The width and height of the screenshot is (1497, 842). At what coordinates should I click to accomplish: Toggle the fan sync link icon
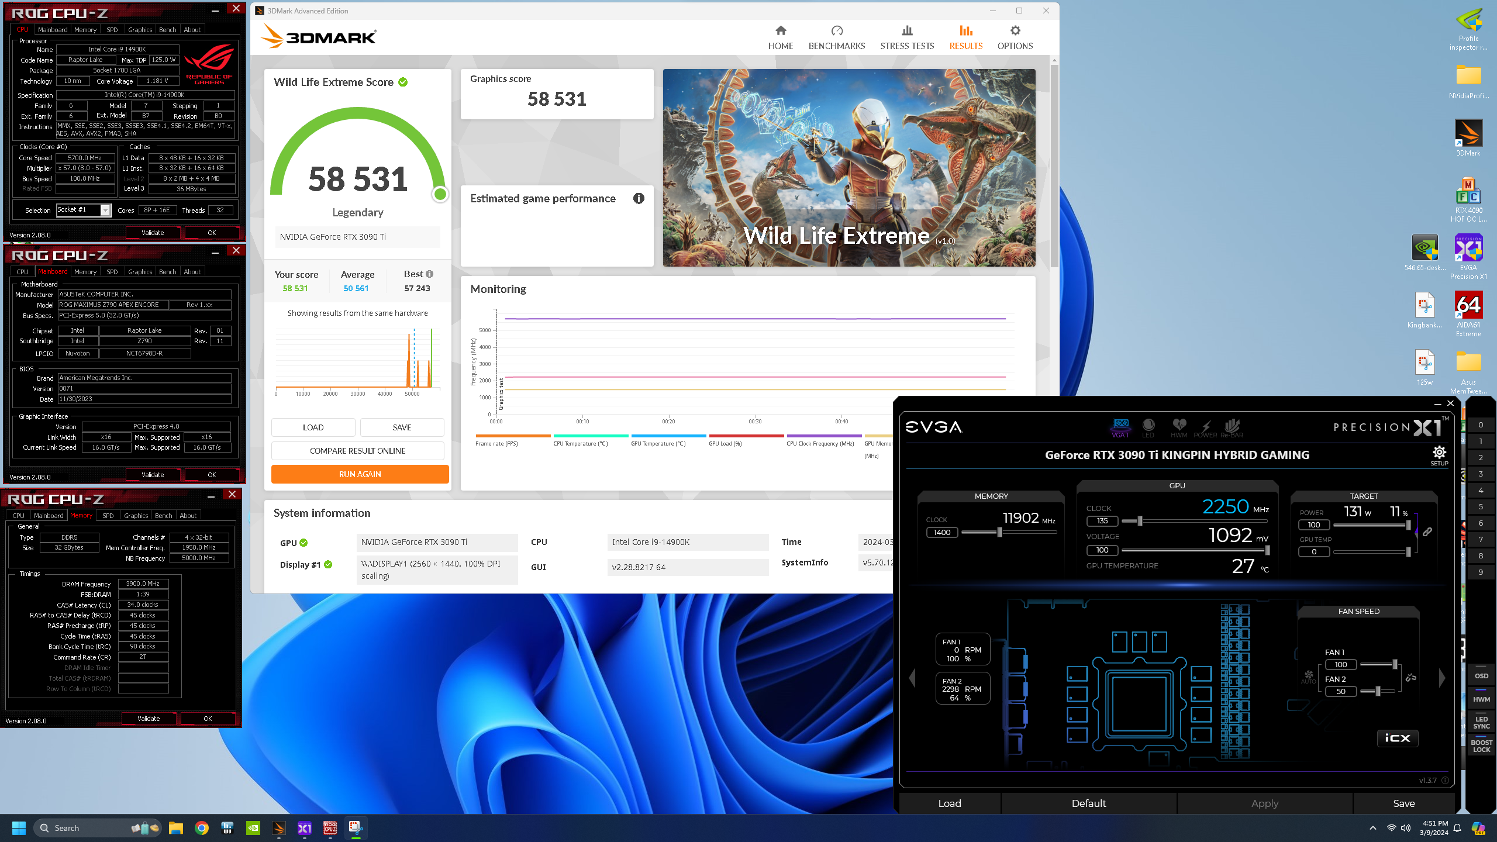coord(1411,678)
